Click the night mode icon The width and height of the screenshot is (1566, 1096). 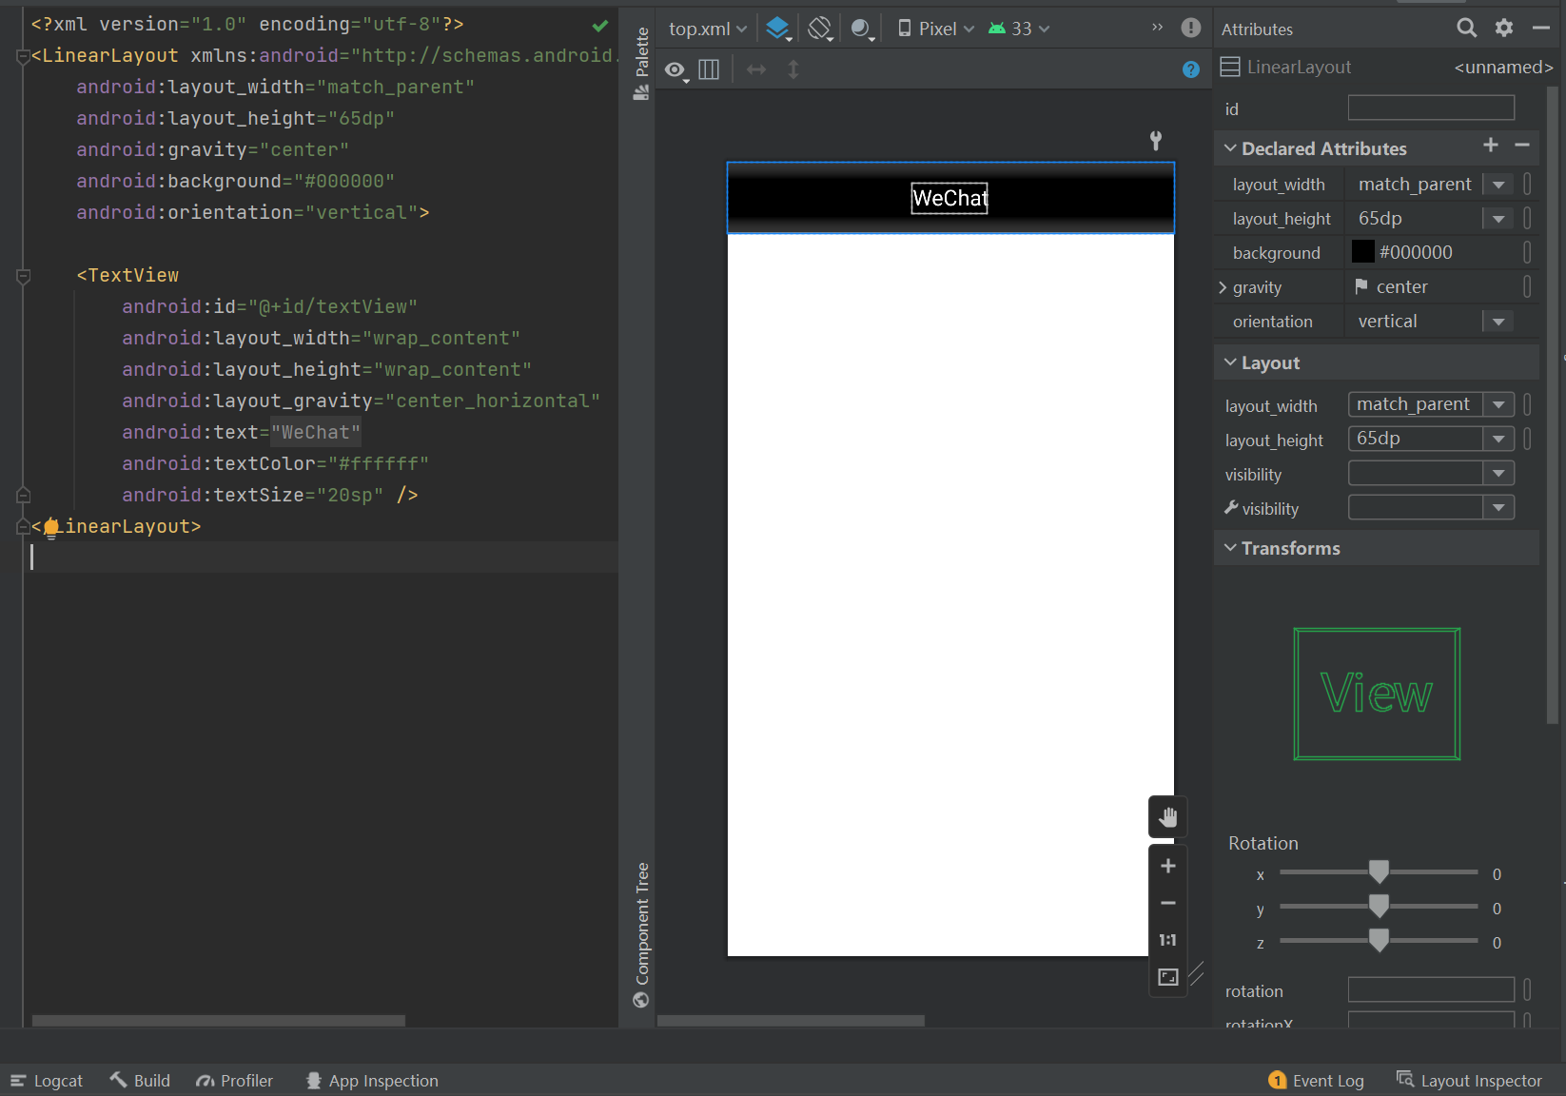[x=861, y=29]
